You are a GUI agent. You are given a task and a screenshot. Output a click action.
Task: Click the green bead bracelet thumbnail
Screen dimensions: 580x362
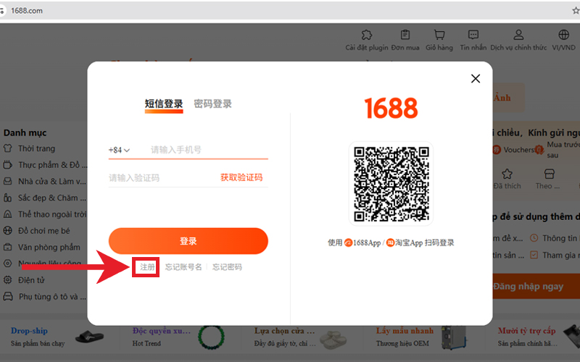click(211, 337)
